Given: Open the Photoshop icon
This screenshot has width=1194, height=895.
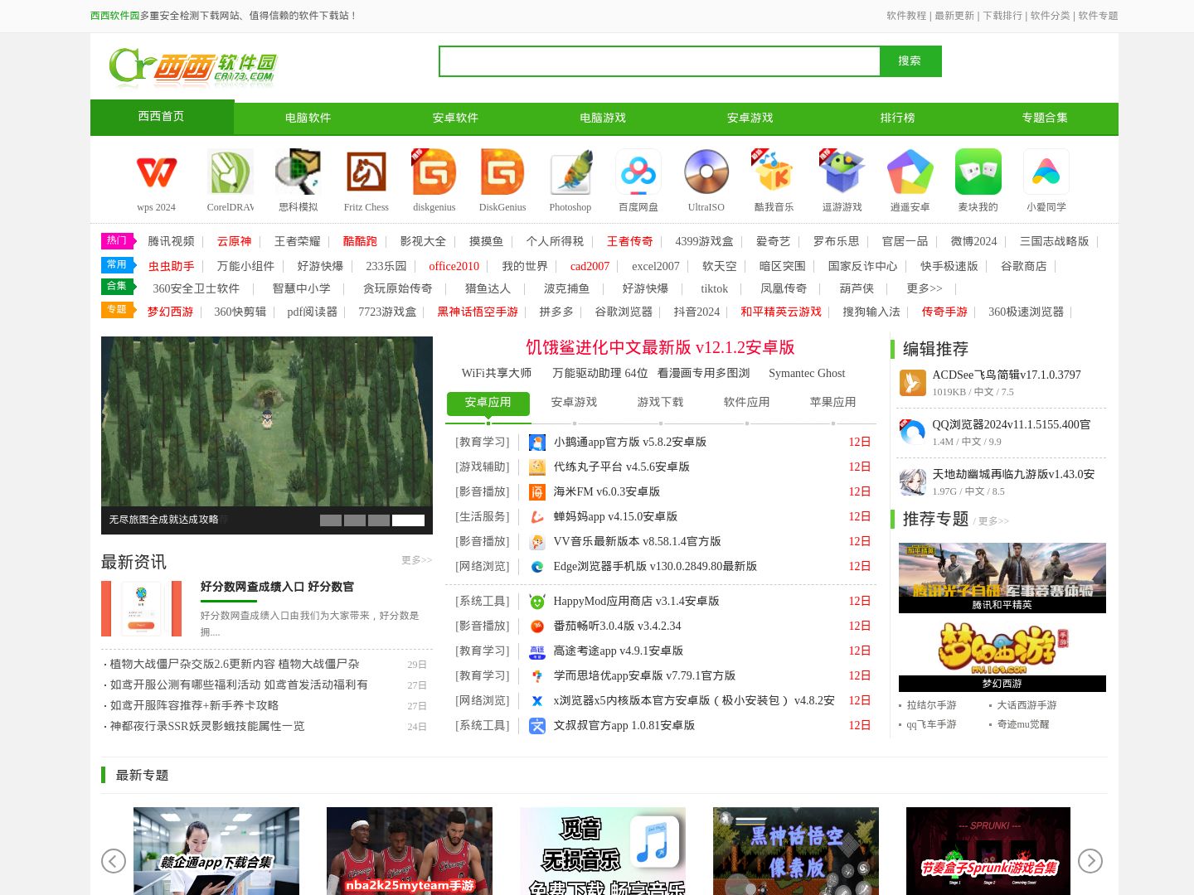Looking at the screenshot, I should pyautogui.click(x=570, y=172).
